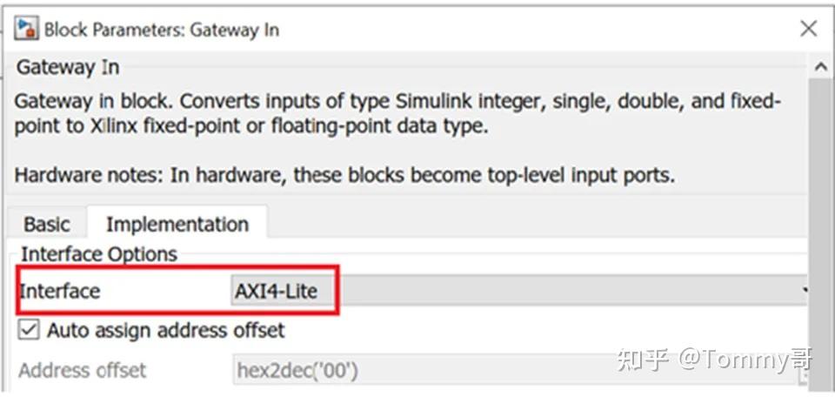Switch to the Basic tab
The image size is (835, 397).
(x=46, y=224)
